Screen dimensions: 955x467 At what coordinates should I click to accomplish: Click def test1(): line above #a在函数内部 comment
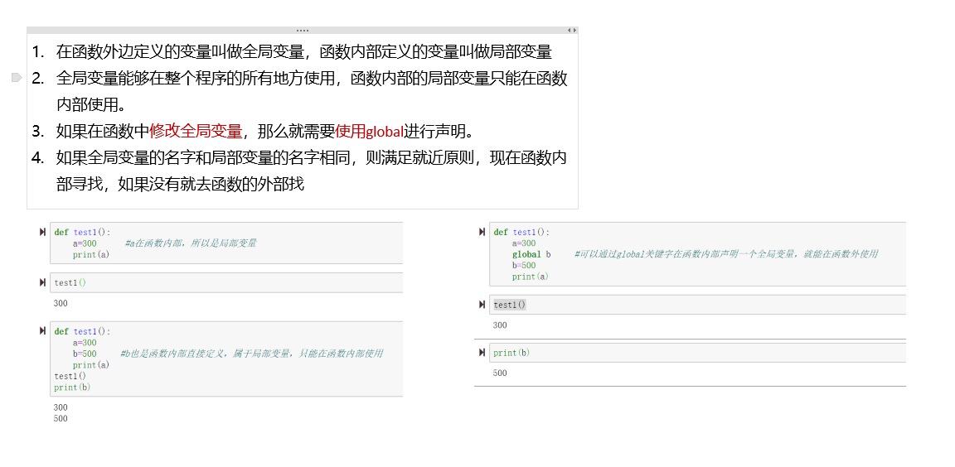(82, 233)
